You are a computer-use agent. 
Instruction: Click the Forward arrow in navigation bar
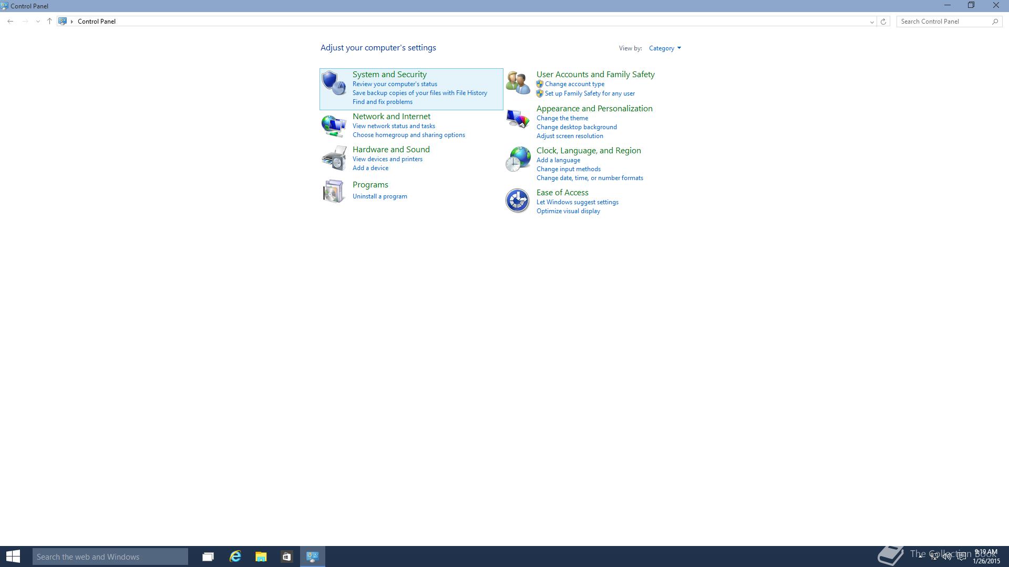(25, 22)
